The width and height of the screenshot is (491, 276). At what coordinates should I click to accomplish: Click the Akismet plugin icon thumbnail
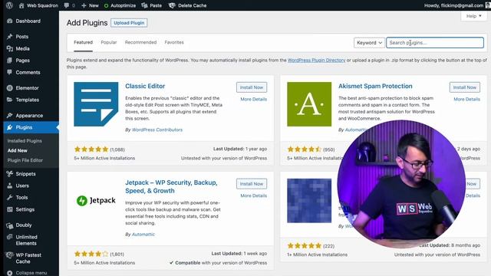coord(309,104)
